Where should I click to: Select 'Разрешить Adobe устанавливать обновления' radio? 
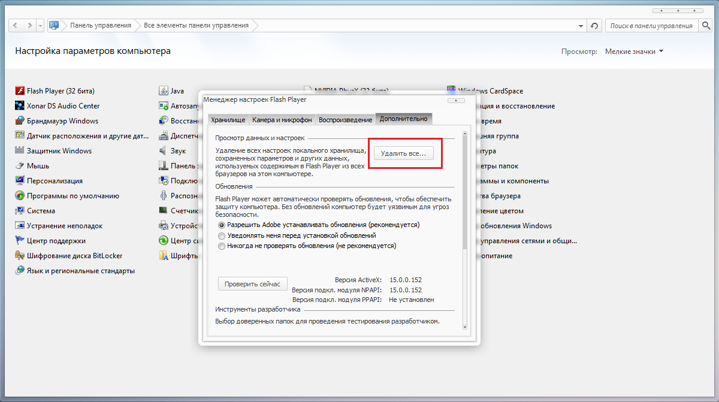tap(222, 225)
